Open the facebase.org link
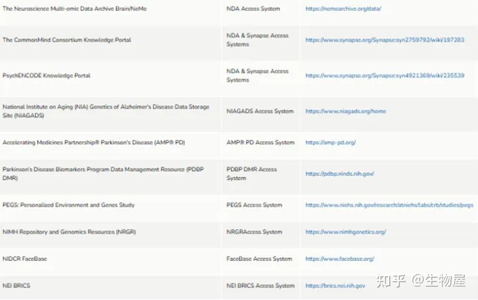This screenshot has width=478, height=300. [339, 259]
